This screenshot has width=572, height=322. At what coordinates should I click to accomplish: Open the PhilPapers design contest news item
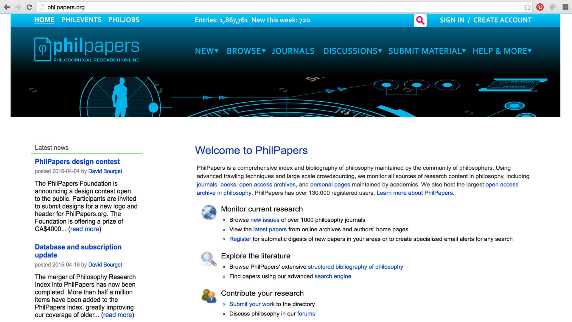(x=77, y=162)
